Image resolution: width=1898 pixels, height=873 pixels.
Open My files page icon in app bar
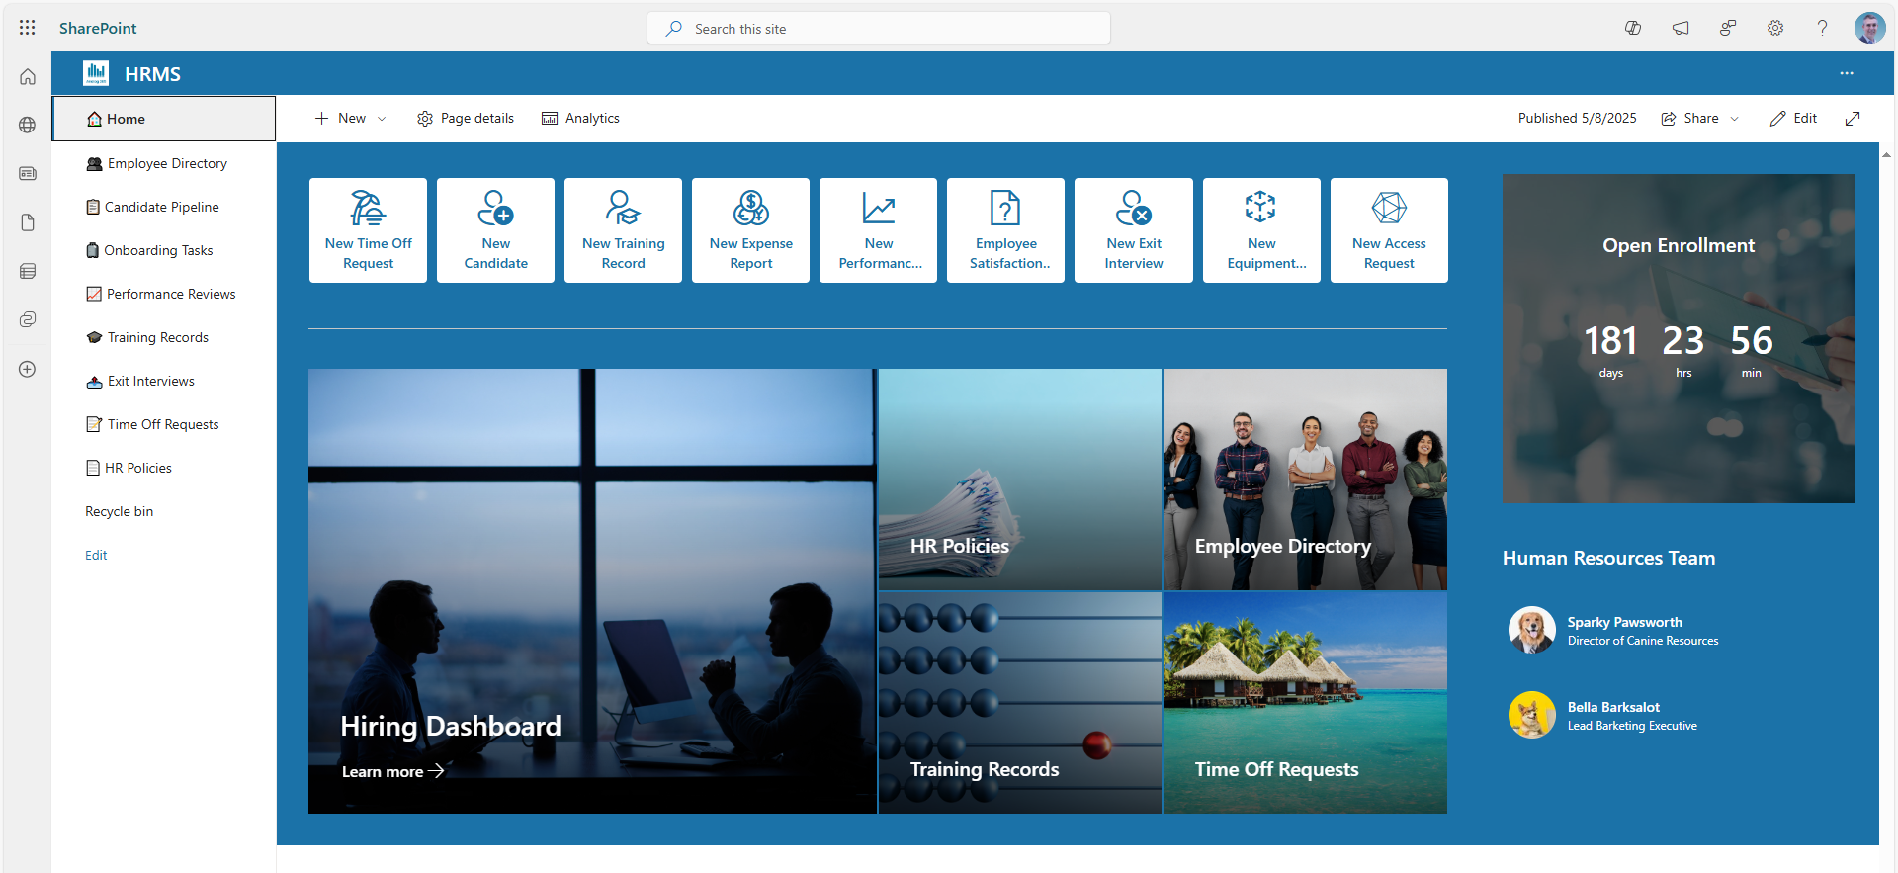[x=28, y=222]
